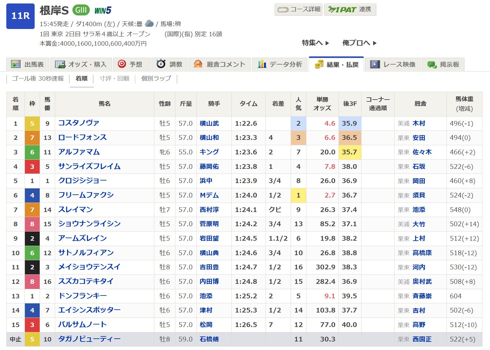Open the 個別ラップ sub-tab
The height and width of the screenshot is (350, 490).
click(156, 78)
